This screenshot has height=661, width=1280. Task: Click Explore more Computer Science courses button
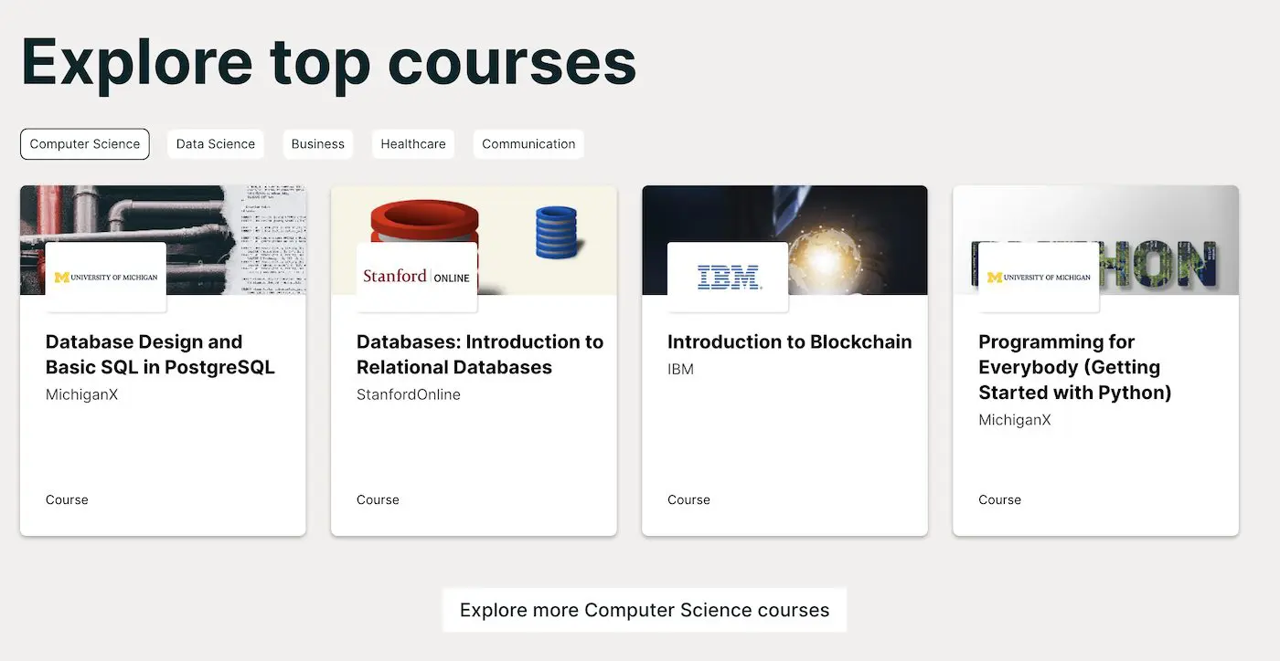point(645,610)
